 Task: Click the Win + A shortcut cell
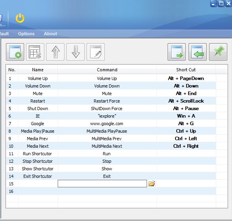186,116
